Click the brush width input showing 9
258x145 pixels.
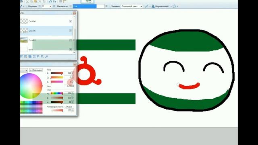pyautogui.click(x=45, y=6)
